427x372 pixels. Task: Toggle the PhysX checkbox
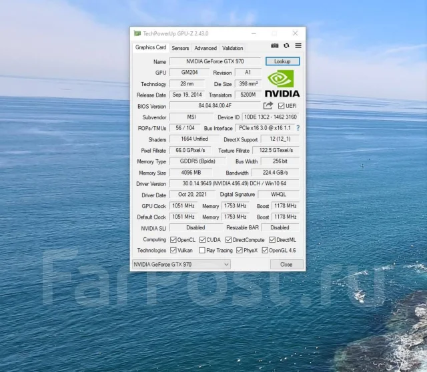pyautogui.click(x=240, y=250)
